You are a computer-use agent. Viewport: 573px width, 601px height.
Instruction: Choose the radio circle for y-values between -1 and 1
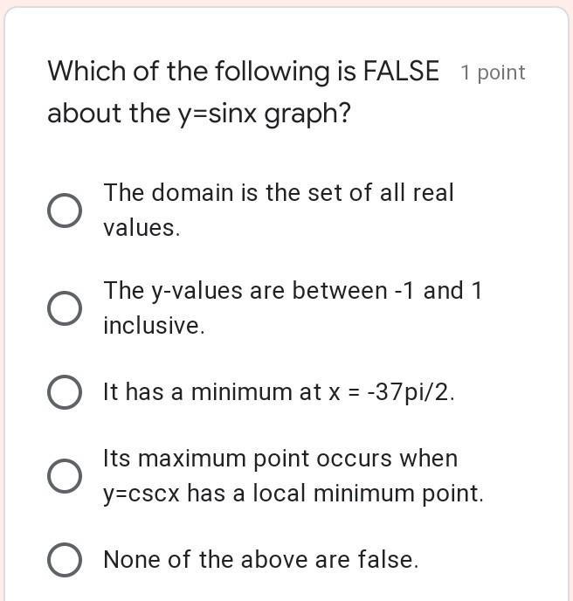tap(65, 308)
